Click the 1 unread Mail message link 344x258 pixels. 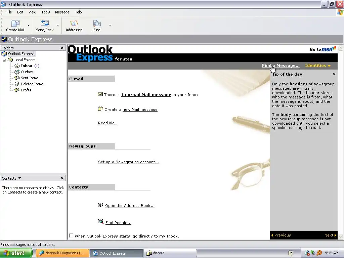click(146, 95)
